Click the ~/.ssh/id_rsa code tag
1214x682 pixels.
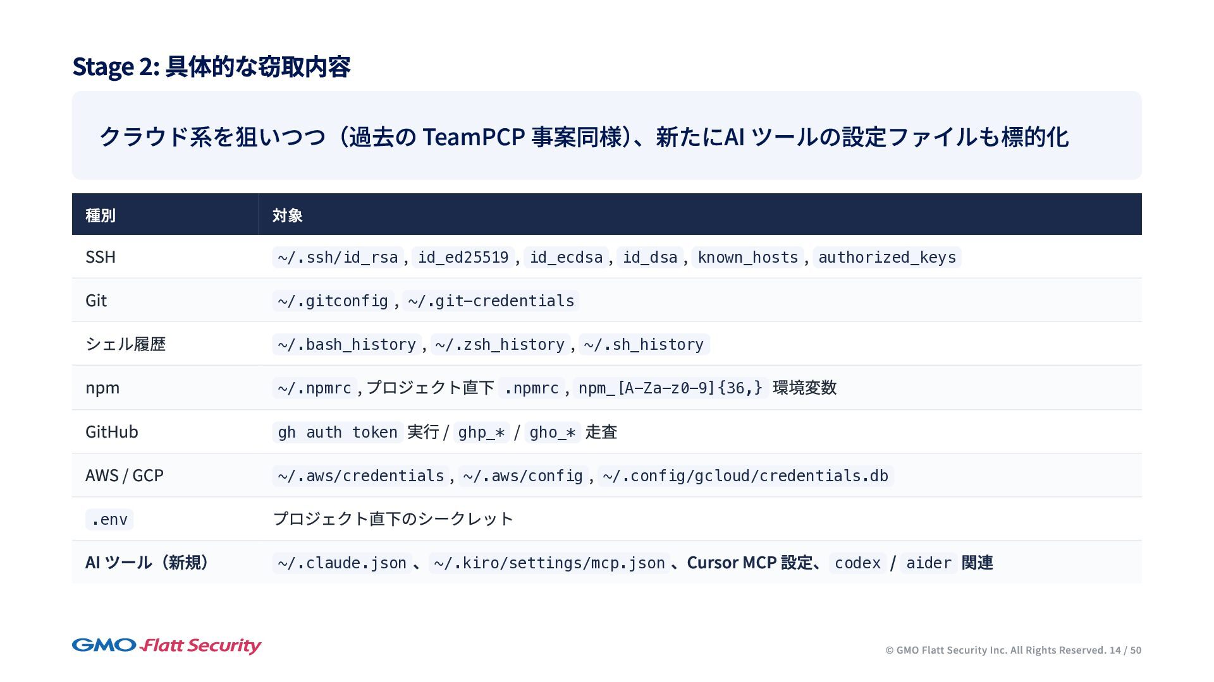pos(338,258)
